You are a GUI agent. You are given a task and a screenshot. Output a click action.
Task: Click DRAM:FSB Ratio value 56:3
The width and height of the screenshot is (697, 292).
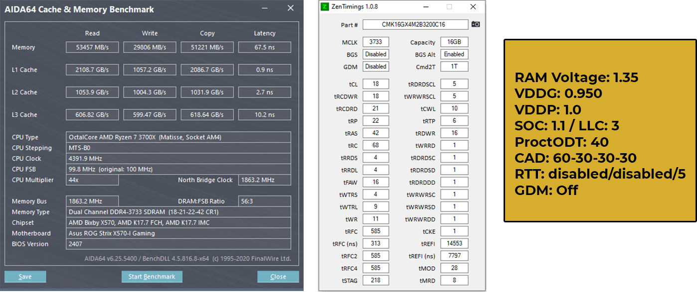point(265,201)
